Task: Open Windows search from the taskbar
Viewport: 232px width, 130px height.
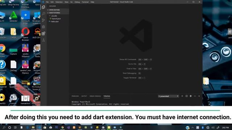Action: (4, 127)
